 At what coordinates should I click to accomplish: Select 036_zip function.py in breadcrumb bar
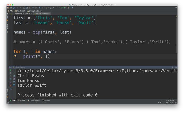(x=34, y=11)
